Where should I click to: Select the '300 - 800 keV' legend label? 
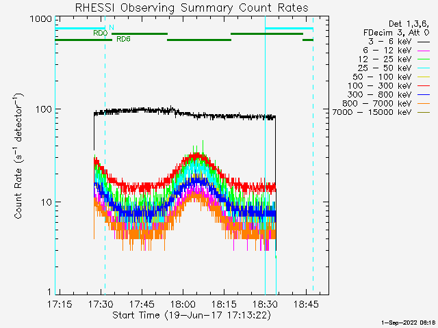coord(380,95)
